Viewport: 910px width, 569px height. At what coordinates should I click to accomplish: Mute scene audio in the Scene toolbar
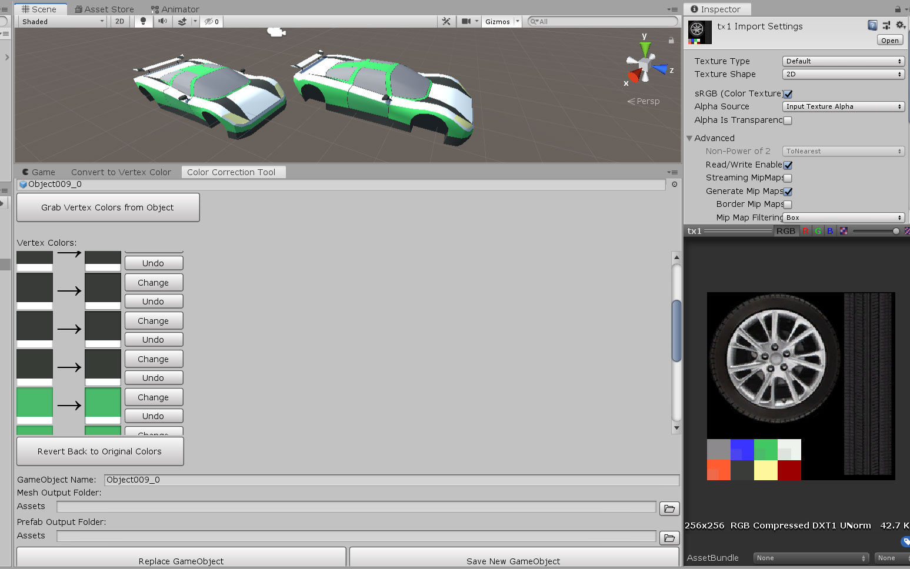(162, 21)
